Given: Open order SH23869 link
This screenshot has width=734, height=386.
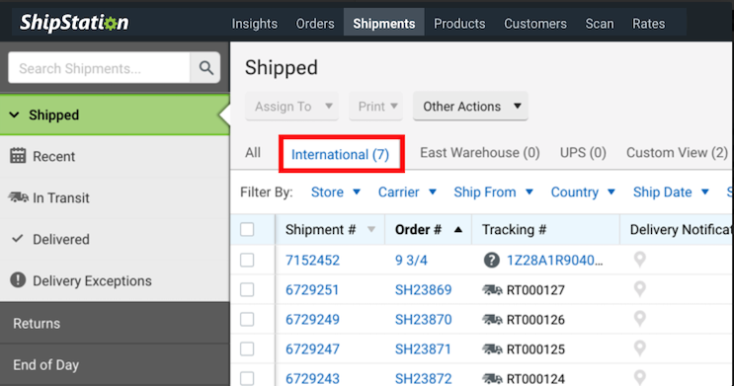Looking at the screenshot, I should [x=423, y=289].
